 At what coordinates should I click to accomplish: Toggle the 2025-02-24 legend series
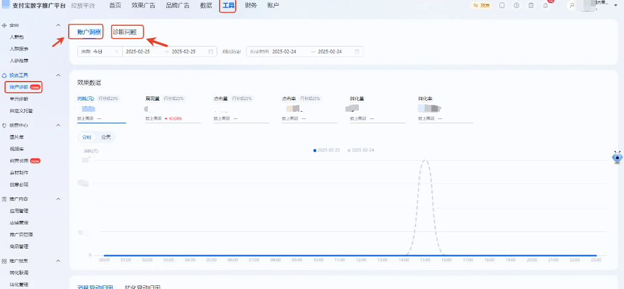coord(361,150)
